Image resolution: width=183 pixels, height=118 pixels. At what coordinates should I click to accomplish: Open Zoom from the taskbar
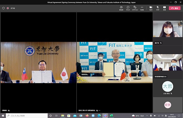click(93, 116)
